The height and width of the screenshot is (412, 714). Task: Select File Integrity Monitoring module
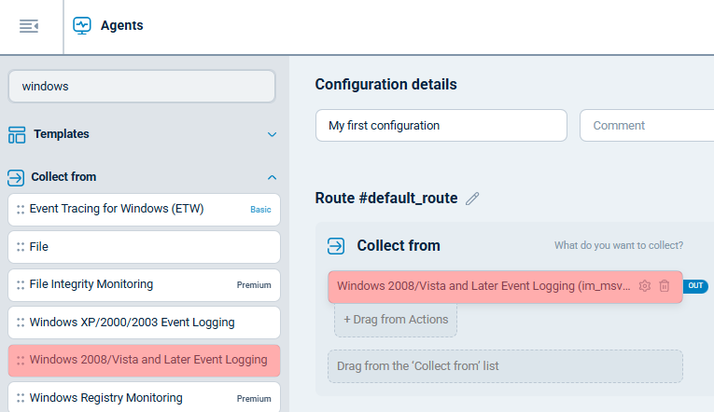coord(91,284)
